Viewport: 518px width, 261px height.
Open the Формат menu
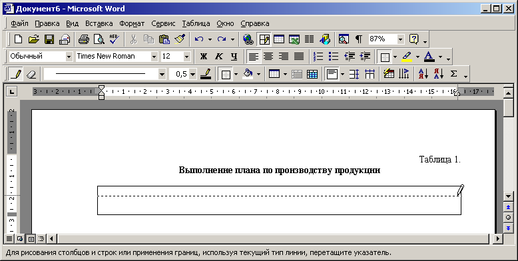point(132,23)
